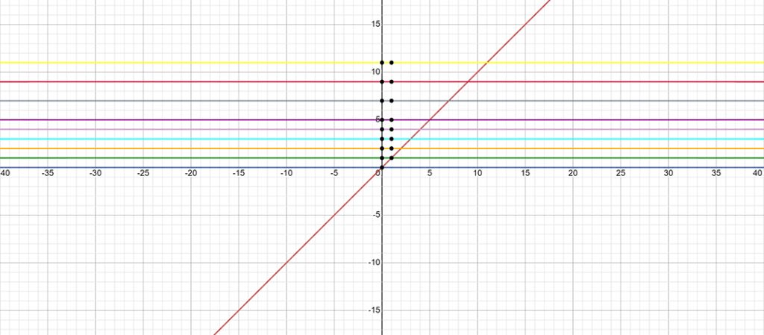Screen dimensions: 764x335
Task: Click the light purple line's point at x equals 1
Action: coord(391,129)
